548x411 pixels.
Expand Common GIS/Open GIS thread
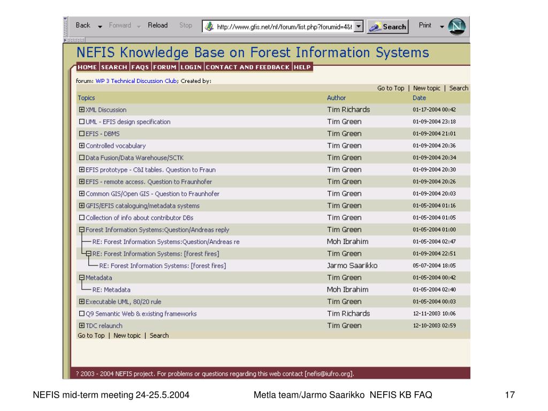[81, 194]
